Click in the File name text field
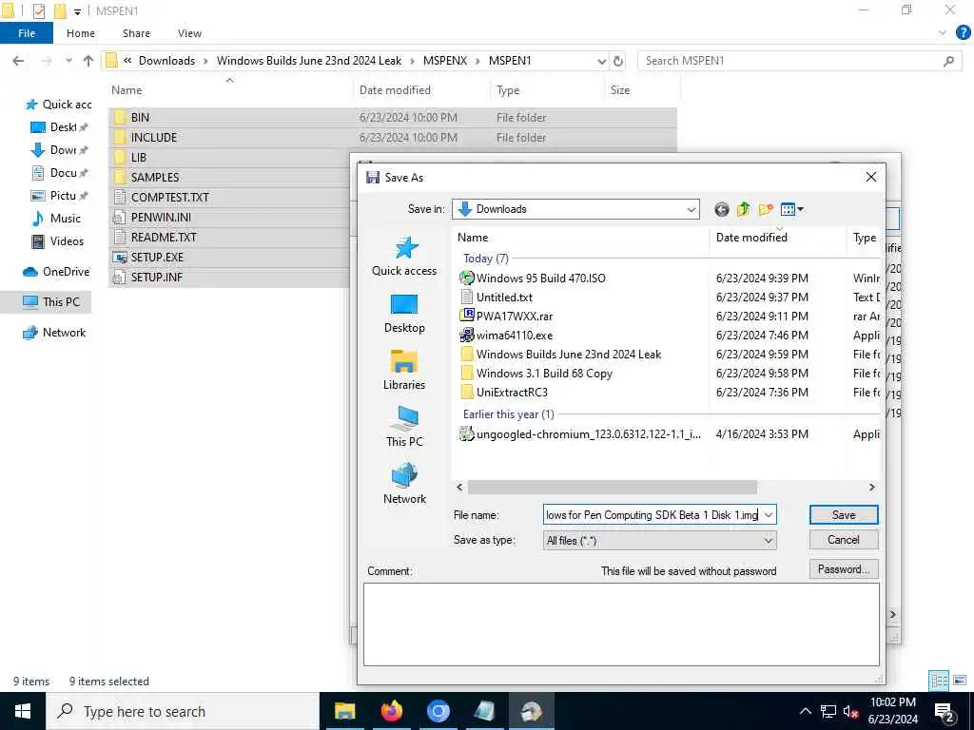Image resolution: width=974 pixels, height=730 pixels. coord(653,515)
